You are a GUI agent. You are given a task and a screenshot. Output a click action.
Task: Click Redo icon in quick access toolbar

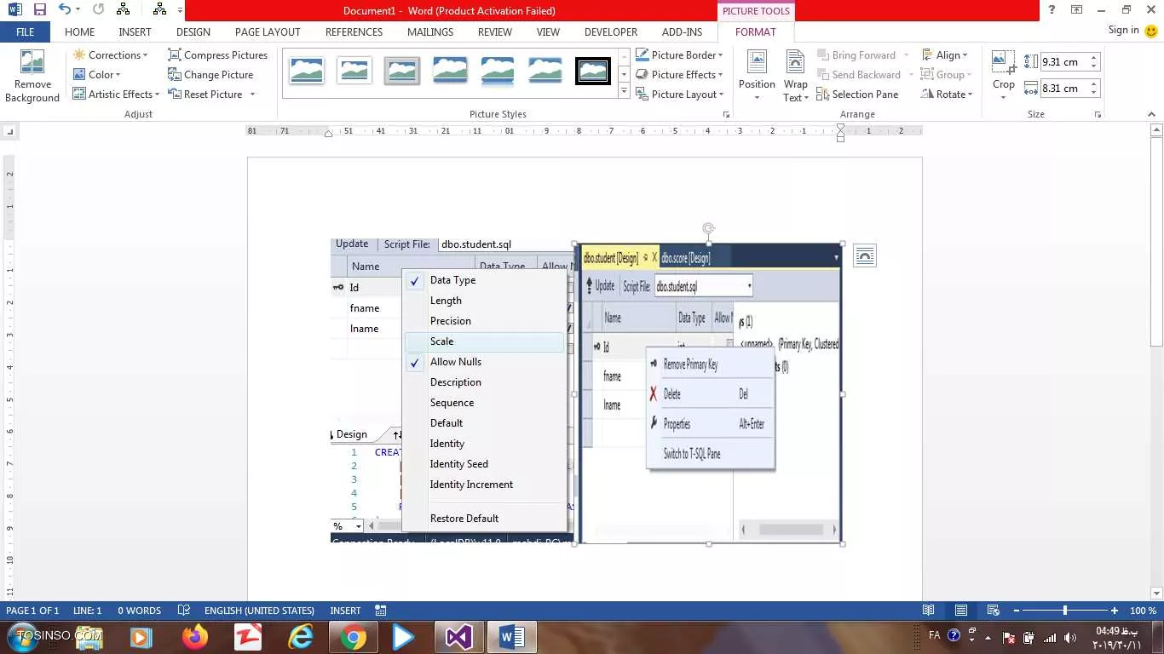98,10
